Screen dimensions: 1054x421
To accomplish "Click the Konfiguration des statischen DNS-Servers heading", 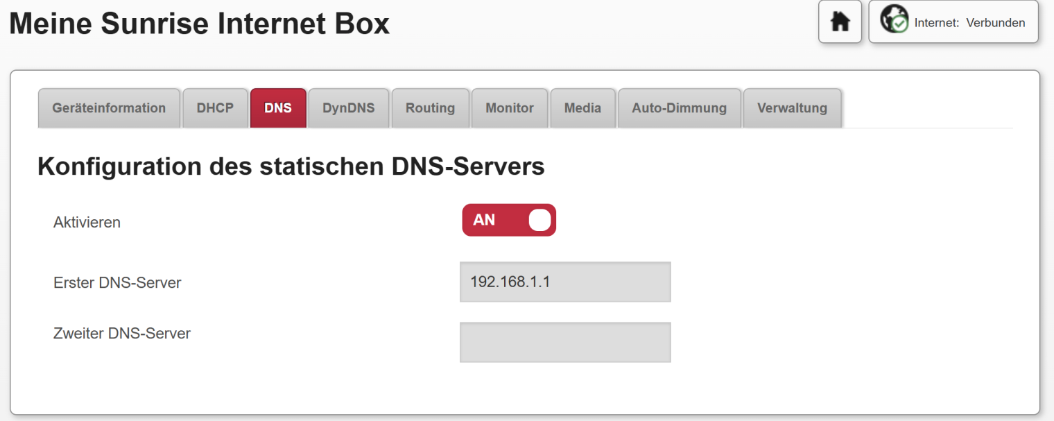I will (291, 167).
